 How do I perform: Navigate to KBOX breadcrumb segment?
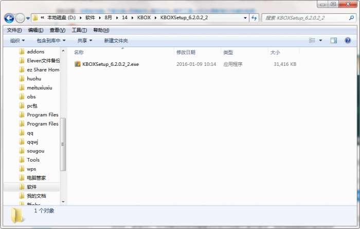click(144, 17)
